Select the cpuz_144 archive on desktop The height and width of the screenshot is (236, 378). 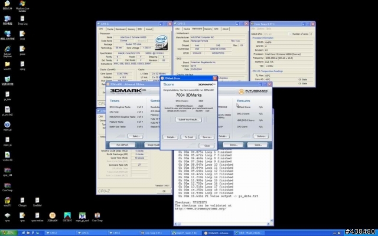(x=8, y=172)
